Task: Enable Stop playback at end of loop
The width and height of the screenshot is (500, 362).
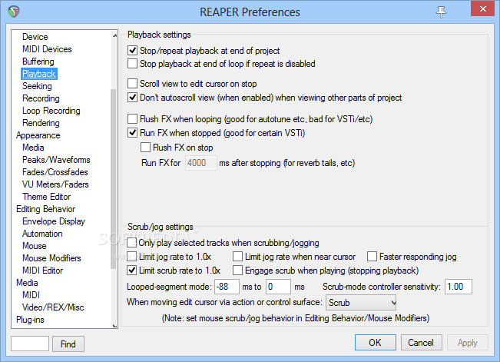Action: (132, 64)
